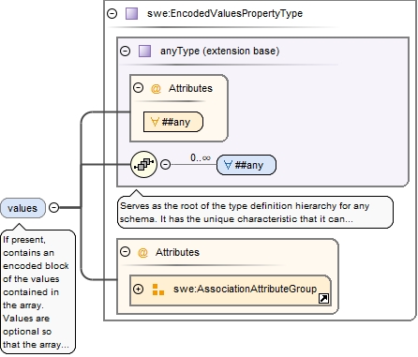Click the anyType (extension base) label

point(219,51)
